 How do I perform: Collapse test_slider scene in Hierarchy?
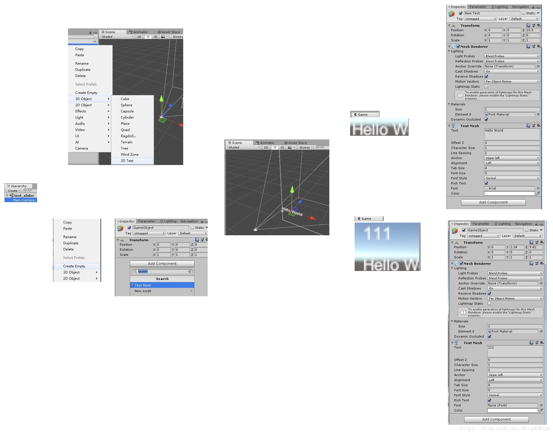pyautogui.click(x=7, y=195)
